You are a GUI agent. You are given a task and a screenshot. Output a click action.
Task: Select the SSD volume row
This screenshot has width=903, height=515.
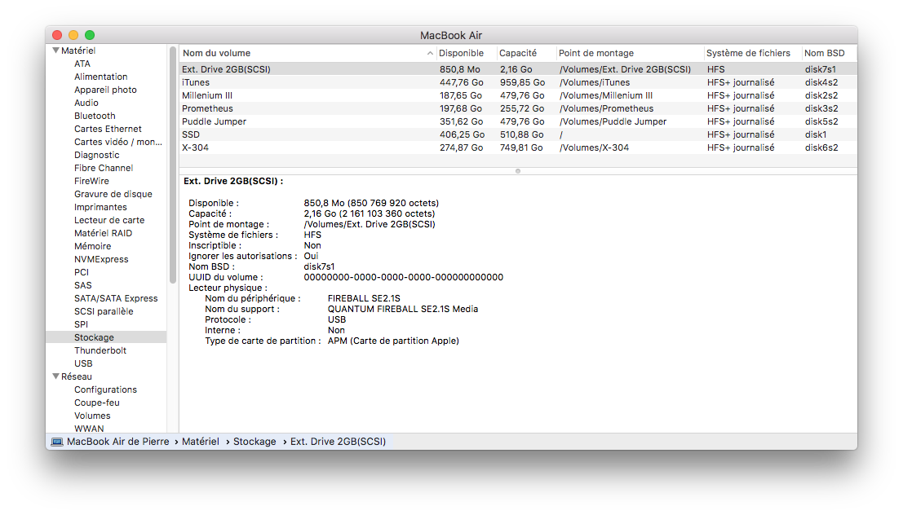[x=518, y=134]
